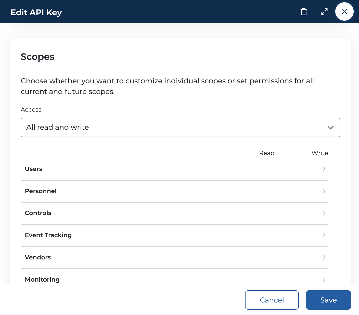Save the API key changes

click(x=328, y=300)
